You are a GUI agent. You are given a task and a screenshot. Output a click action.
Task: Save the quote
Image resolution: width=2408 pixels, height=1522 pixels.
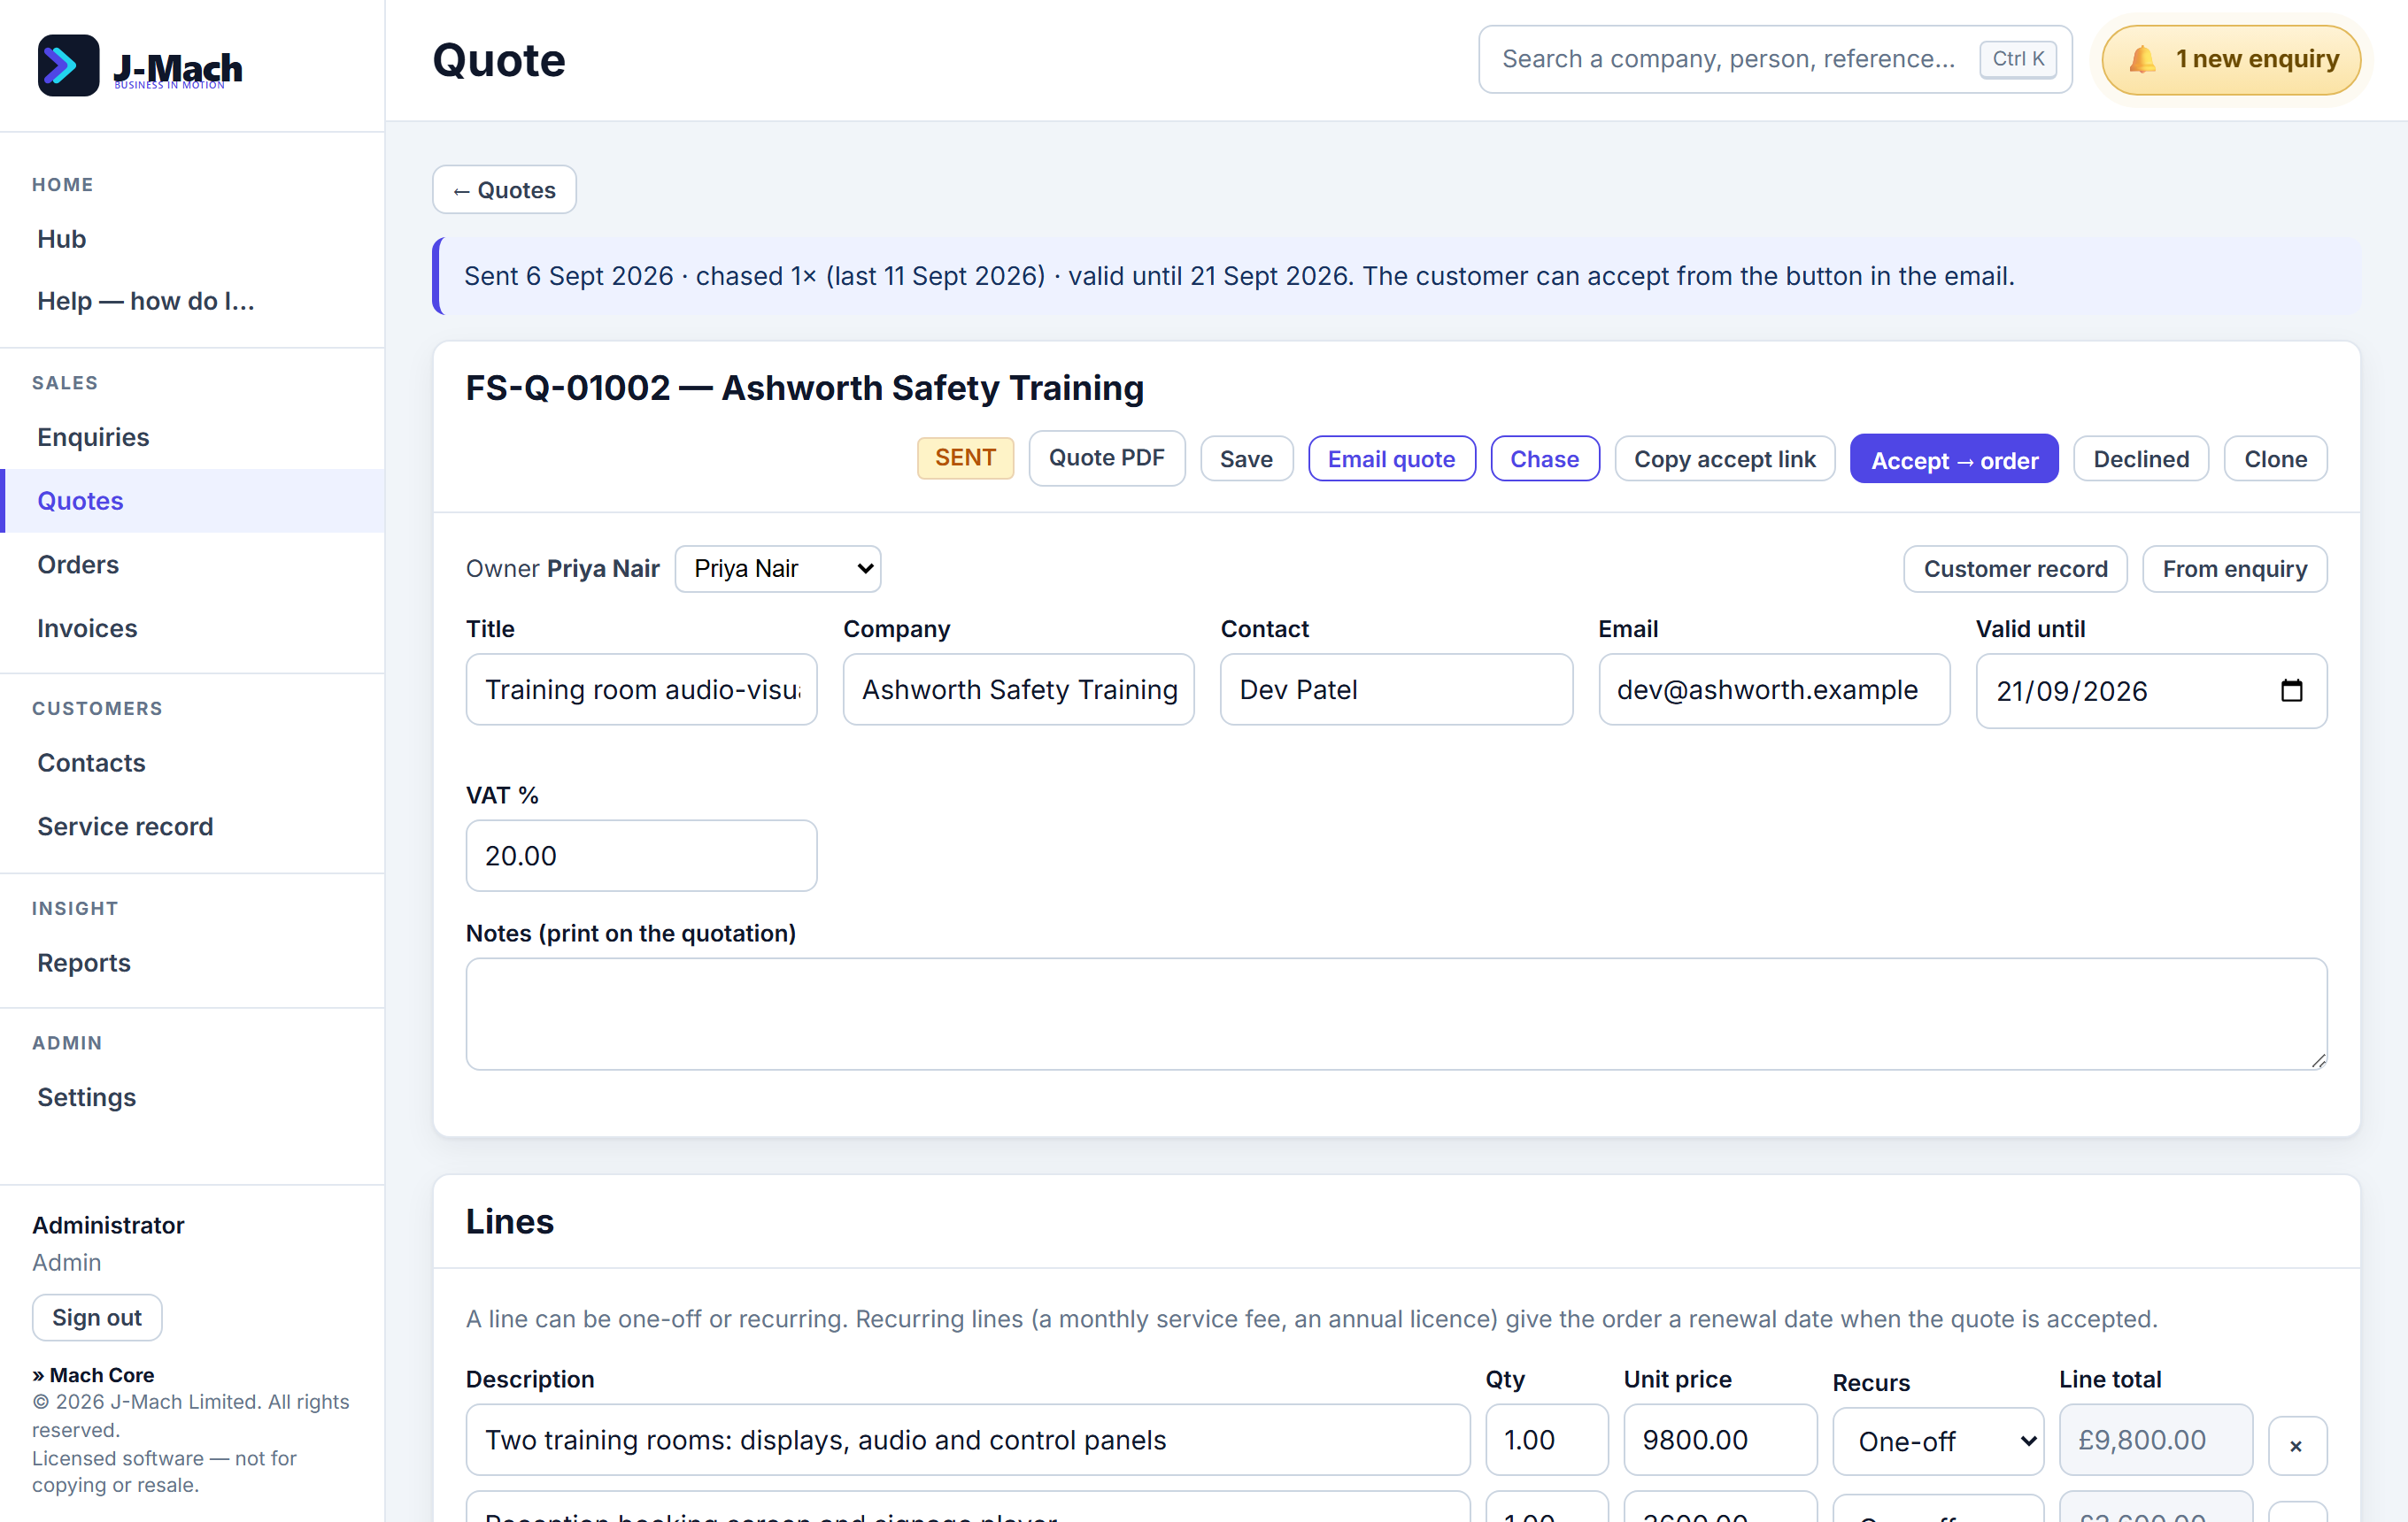click(x=1246, y=458)
